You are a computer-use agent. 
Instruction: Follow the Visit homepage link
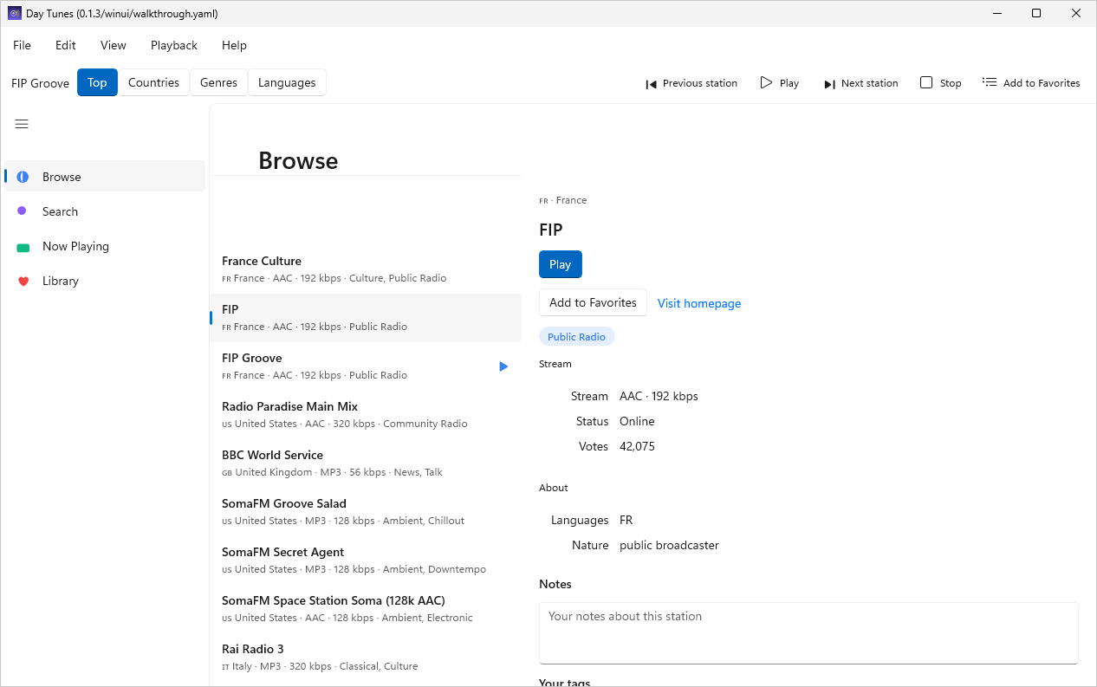coord(699,303)
